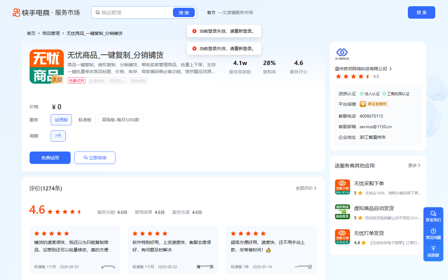Click the error icon on the first login-failed toast
Image resolution: width=448 pixels, height=280 pixels.
[194, 31]
